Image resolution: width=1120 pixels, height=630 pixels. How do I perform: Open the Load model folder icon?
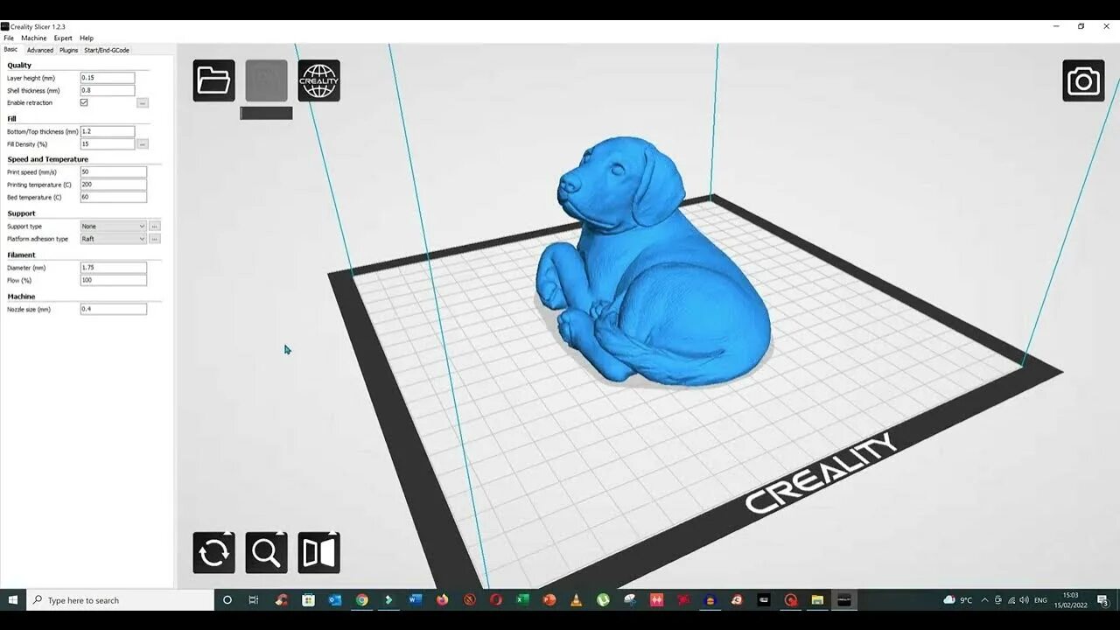click(214, 80)
